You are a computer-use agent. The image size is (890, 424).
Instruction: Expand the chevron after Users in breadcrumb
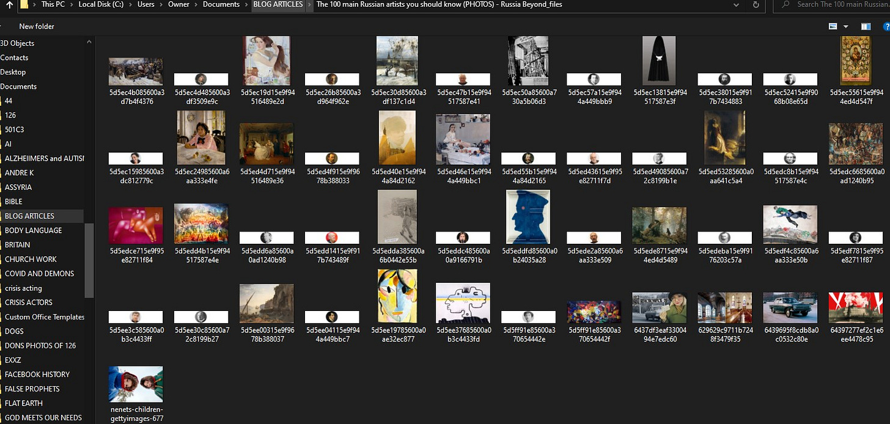point(161,5)
